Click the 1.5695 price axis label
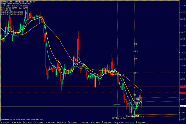 click(183, 32)
